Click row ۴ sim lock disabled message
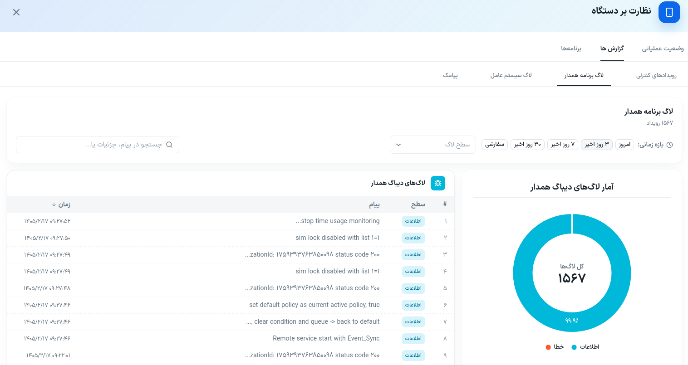The width and height of the screenshot is (688, 365). 338,272
